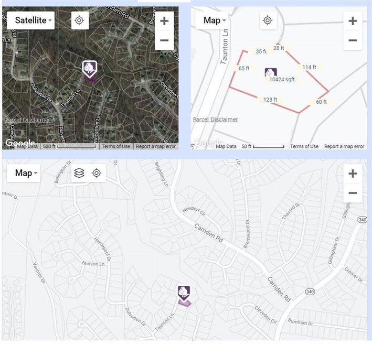The height and width of the screenshot is (345, 372).
Task: Zoom in on the parcel boundary map
Action: 353,21
